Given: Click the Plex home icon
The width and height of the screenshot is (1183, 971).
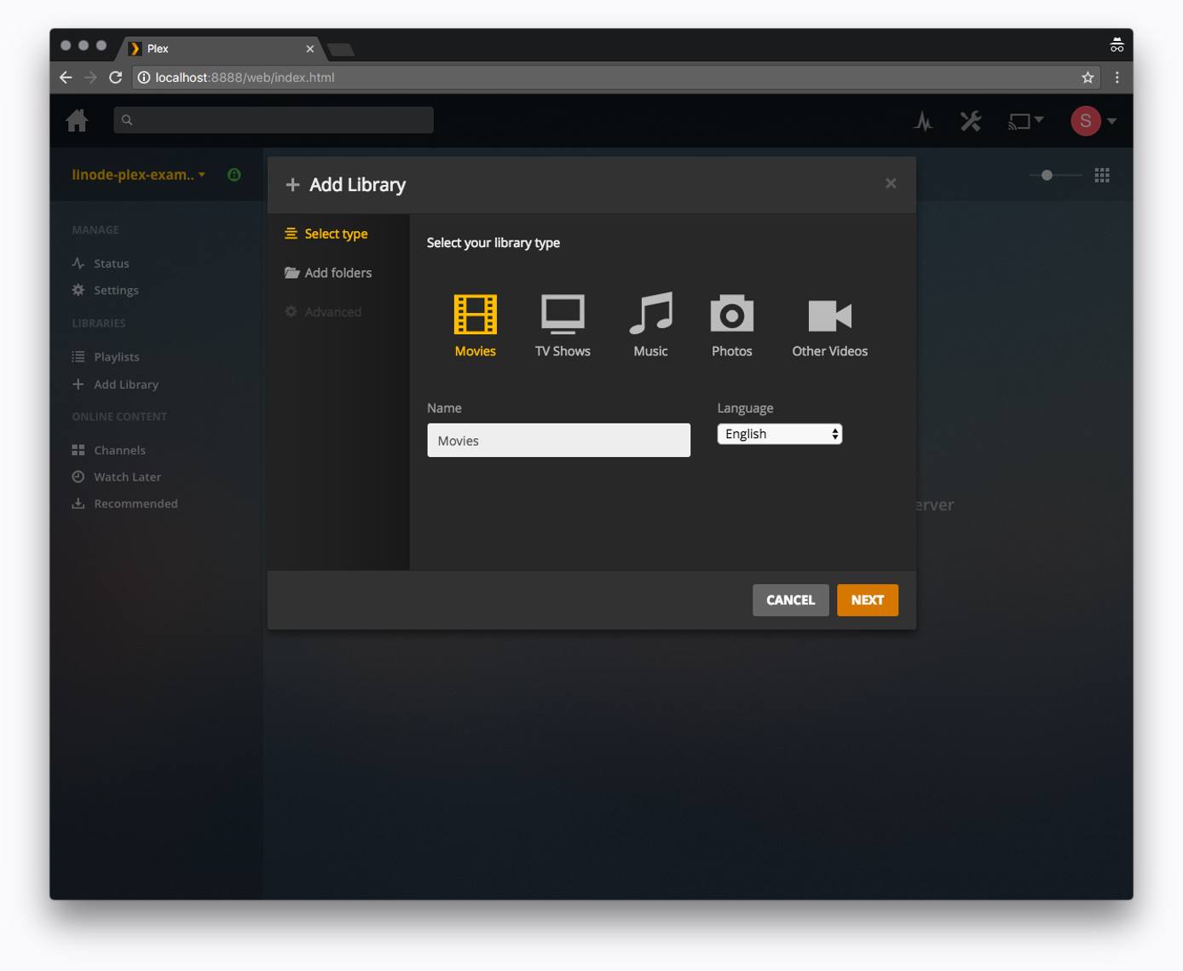Looking at the screenshot, I should (x=77, y=120).
